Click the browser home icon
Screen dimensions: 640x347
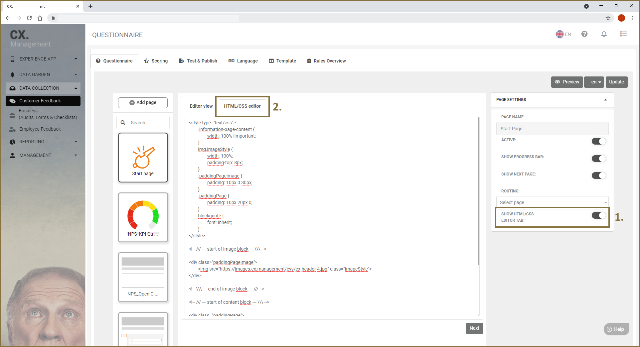[40, 18]
